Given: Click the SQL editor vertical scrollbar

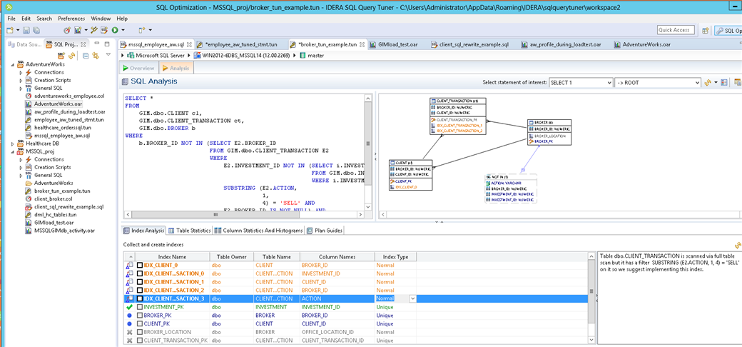Looking at the screenshot, I should (x=367, y=151).
